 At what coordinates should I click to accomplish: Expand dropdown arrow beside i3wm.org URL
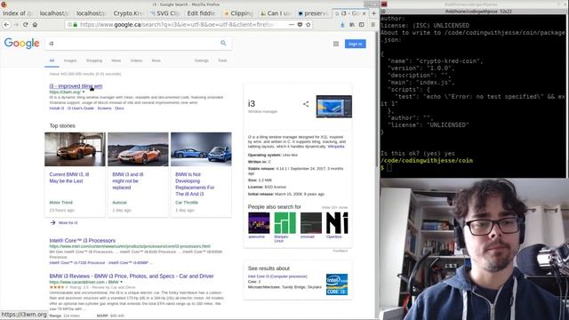tap(84, 92)
